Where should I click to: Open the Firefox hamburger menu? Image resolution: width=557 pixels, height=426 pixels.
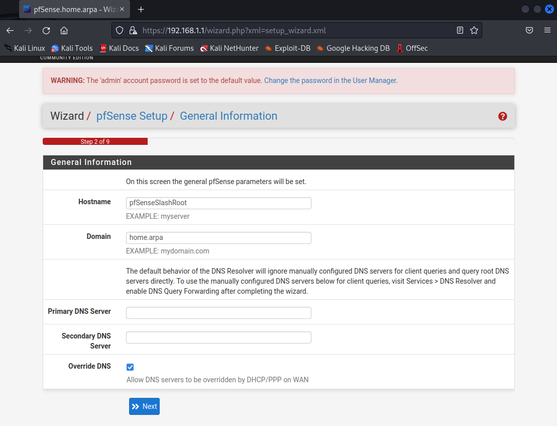coord(547,30)
